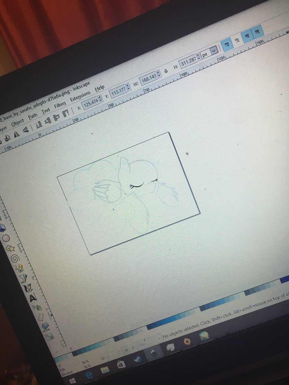Select the Bezier pen tool
Viewport: 289px width, 385px height.
(24, 278)
